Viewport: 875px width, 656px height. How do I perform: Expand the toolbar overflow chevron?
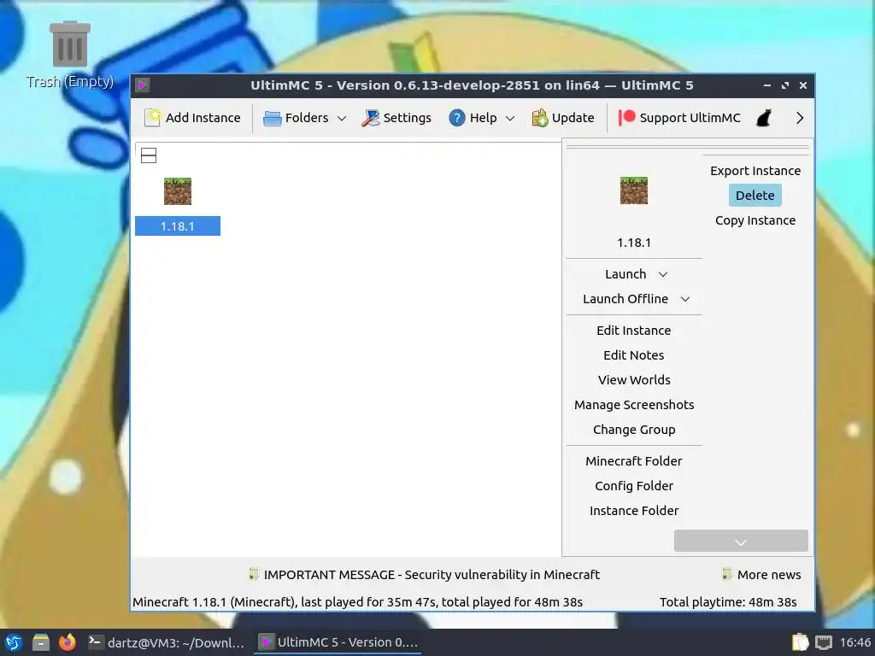[x=800, y=118]
